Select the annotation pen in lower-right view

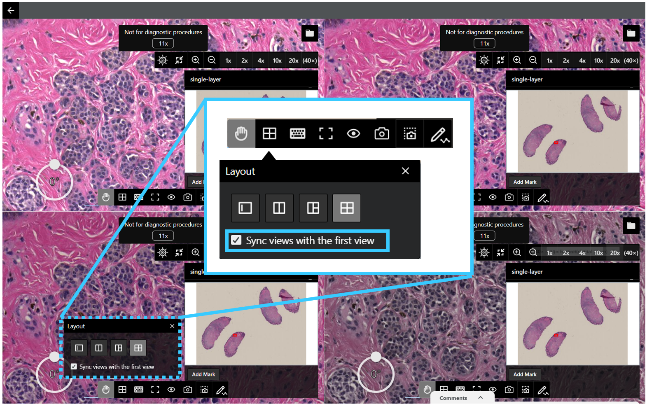pyautogui.click(x=542, y=390)
